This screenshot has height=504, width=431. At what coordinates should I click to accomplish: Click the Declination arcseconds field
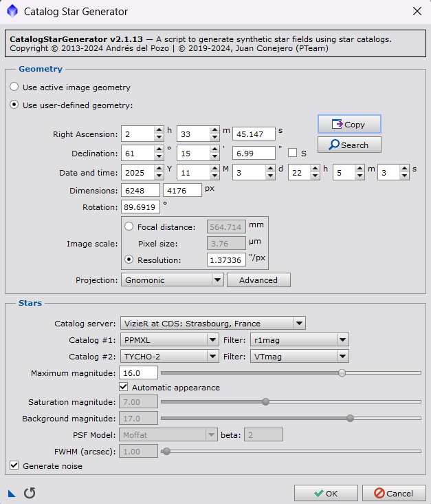coord(254,153)
